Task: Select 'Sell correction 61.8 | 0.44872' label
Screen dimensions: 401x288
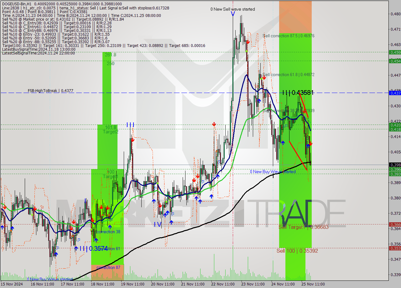Action: coord(289,75)
